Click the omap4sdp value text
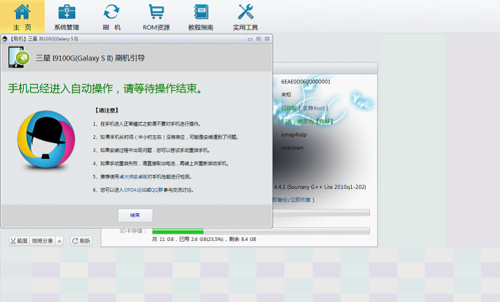The height and width of the screenshot is (302, 500). (294, 135)
